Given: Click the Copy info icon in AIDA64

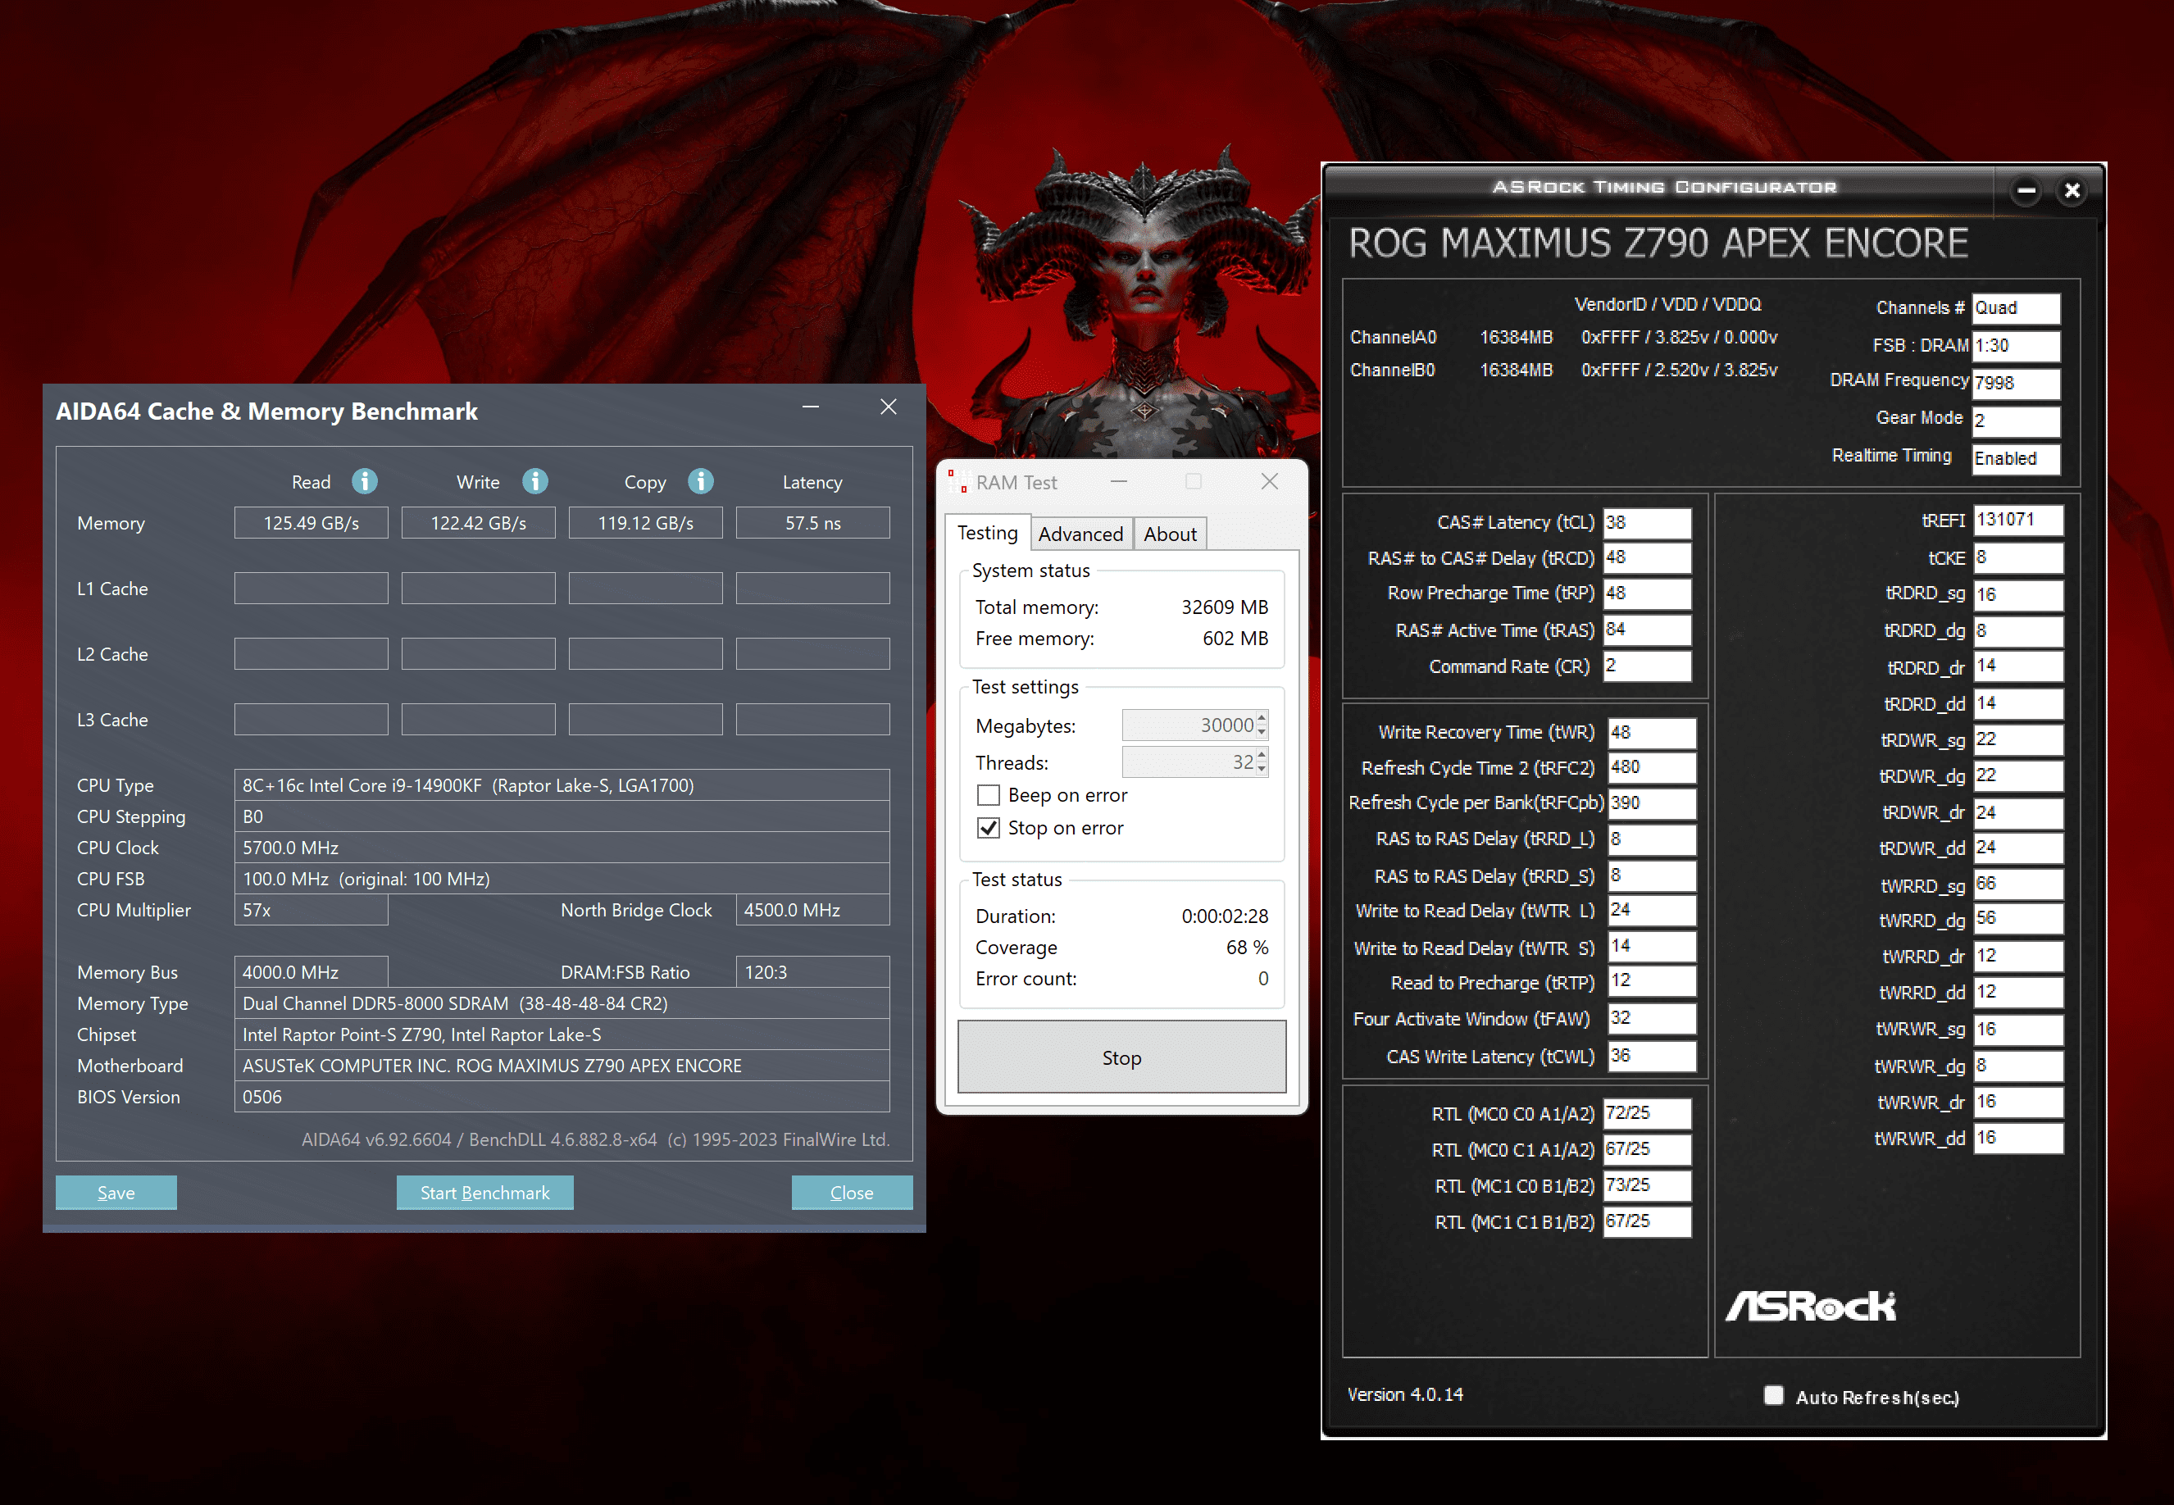Looking at the screenshot, I should 700,482.
